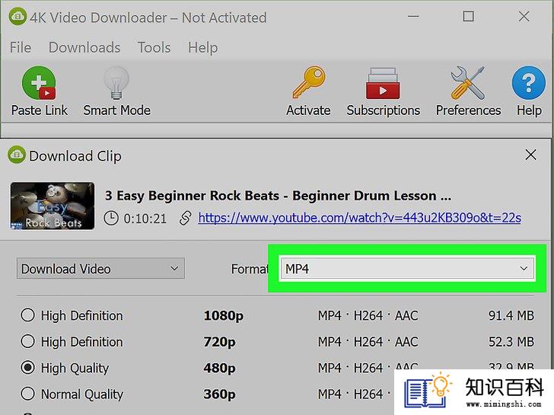
Task: Close the Download Clip dialog
Action: pos(530,155)
